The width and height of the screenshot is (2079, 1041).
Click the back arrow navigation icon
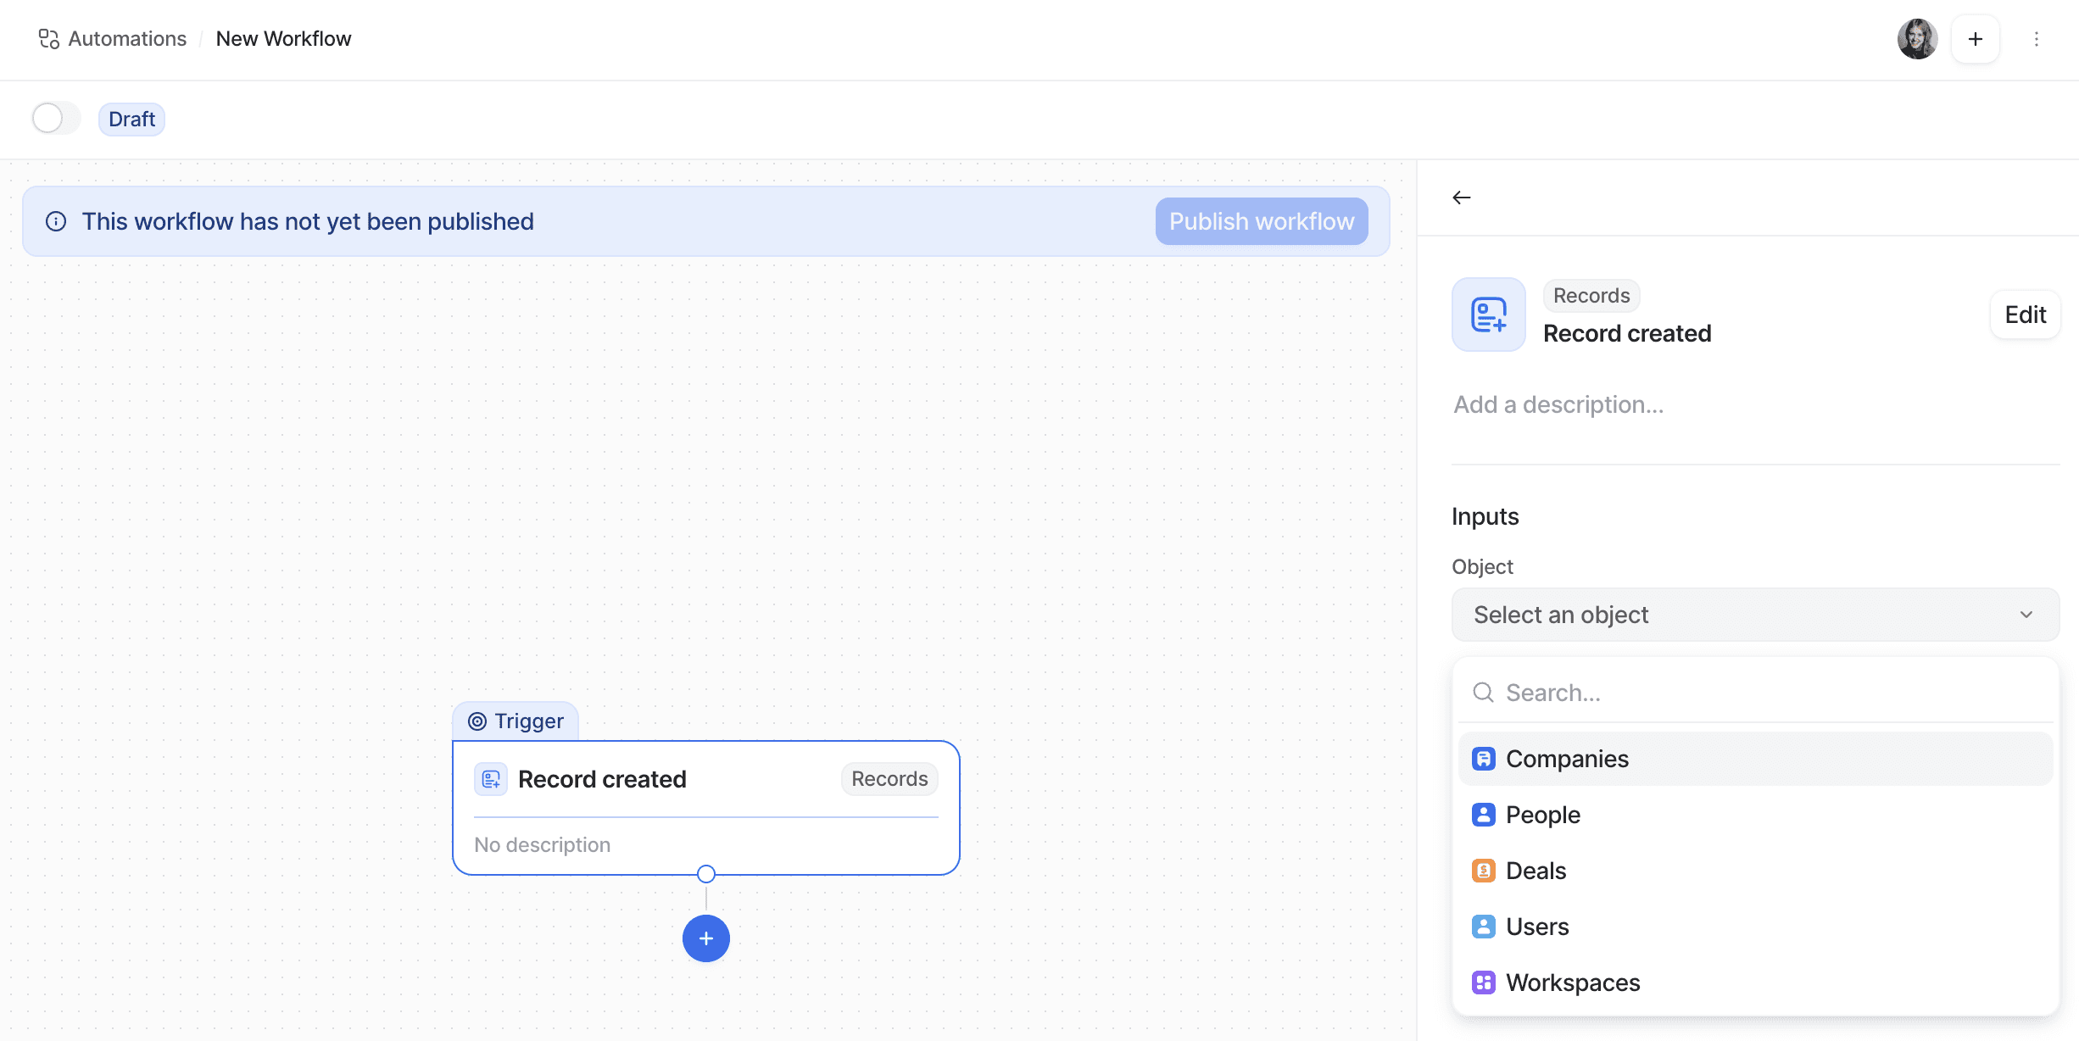point(1460,197)
